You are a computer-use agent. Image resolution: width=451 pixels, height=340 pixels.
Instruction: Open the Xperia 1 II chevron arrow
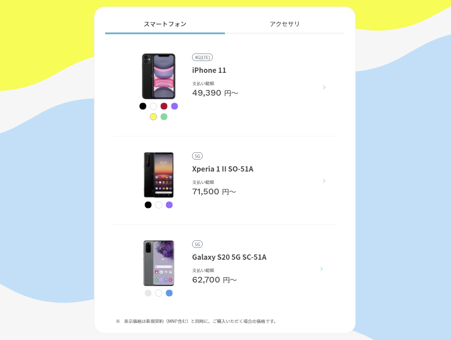pyautogui.click(x=324, y=181)
